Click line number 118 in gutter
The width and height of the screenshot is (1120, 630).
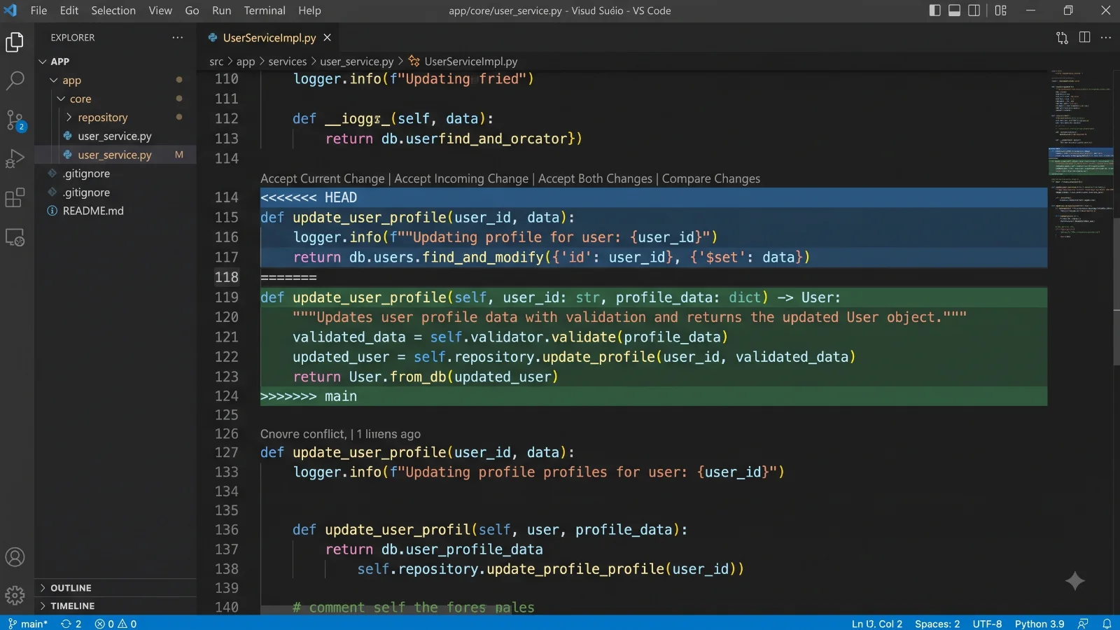coord(226,277)
